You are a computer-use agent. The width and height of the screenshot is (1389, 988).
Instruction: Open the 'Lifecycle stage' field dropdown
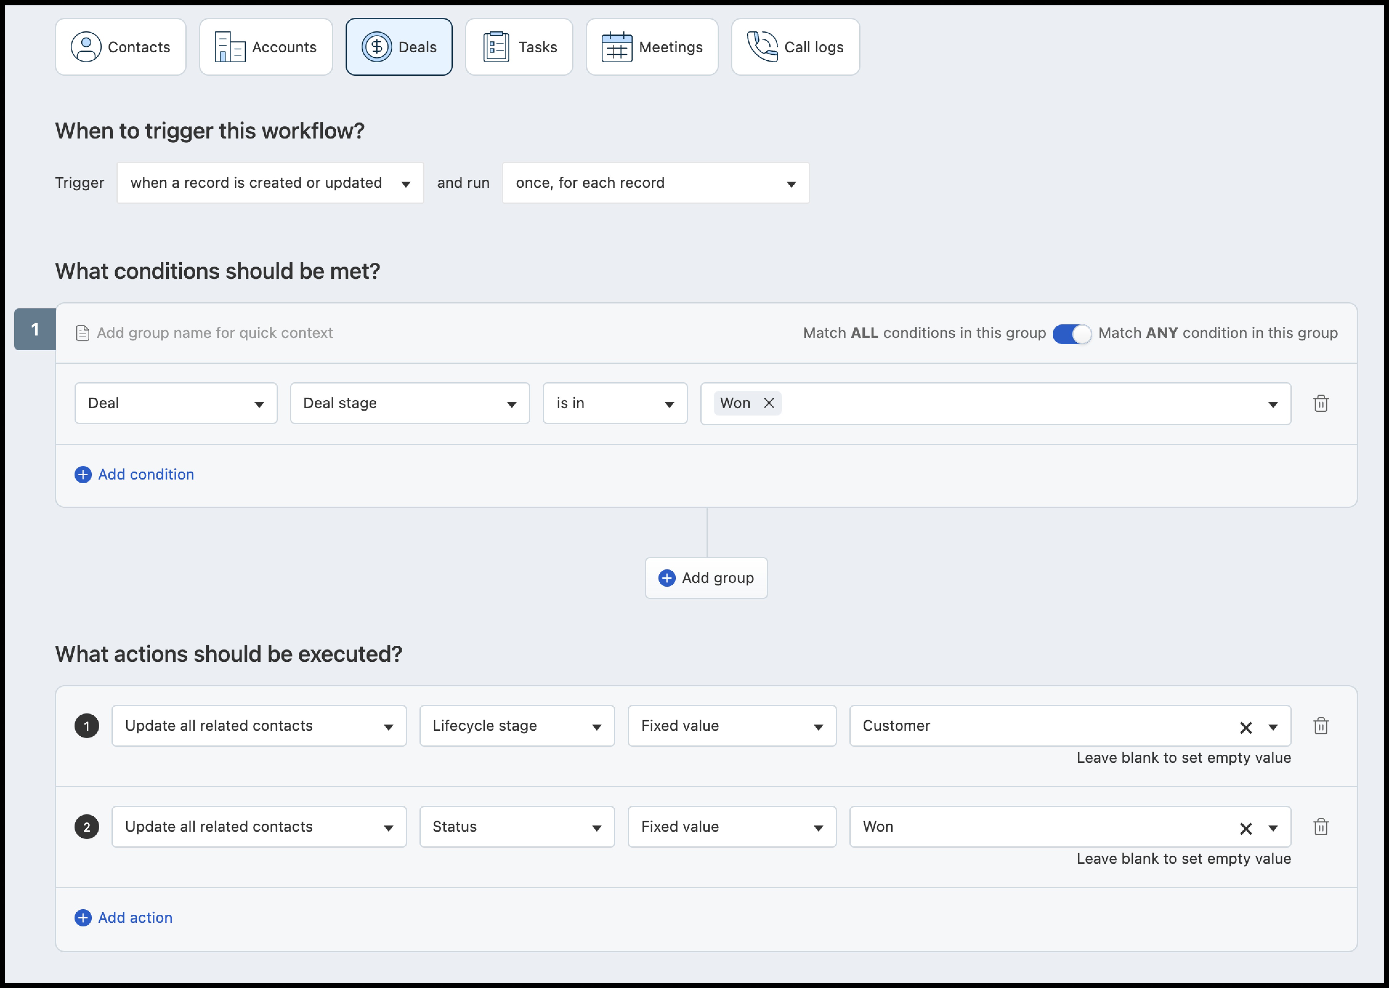pyautogui.click(x=517, y=726)
